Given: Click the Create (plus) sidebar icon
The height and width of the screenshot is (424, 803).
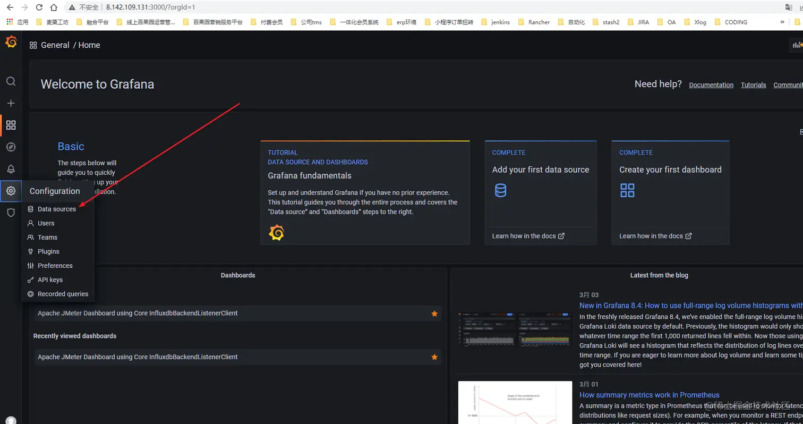Looking at the screenshot, I should coord(11,103).
